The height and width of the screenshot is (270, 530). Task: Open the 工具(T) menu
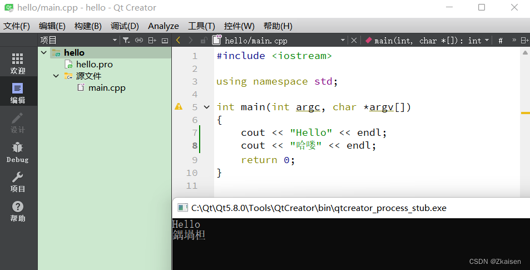pos(201,26)
